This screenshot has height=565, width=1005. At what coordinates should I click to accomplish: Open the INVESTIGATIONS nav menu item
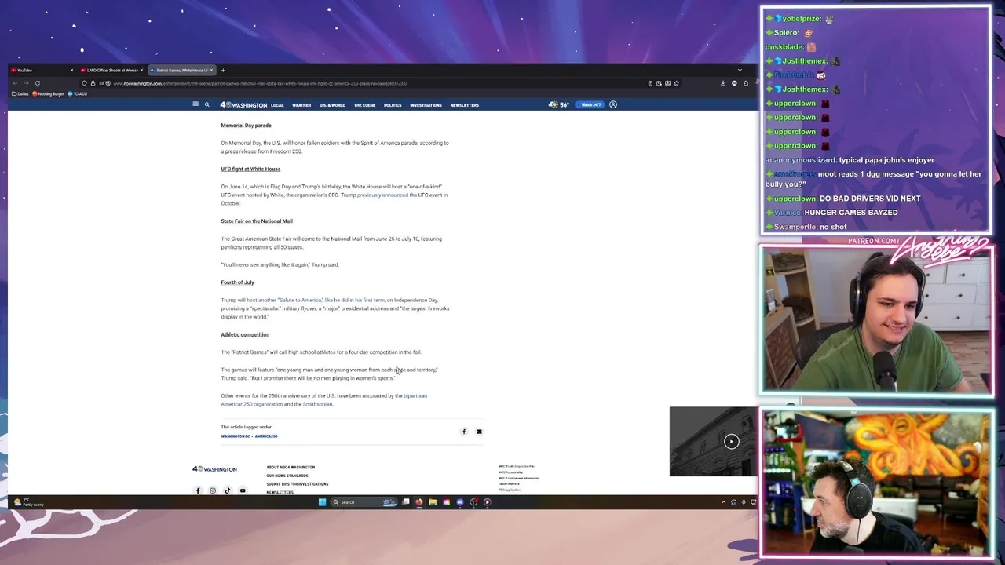click(x=426, y=105)
